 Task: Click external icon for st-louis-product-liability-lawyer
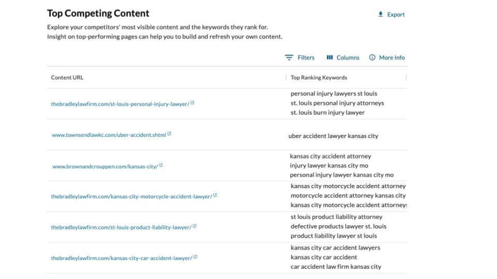coord(195,226)
